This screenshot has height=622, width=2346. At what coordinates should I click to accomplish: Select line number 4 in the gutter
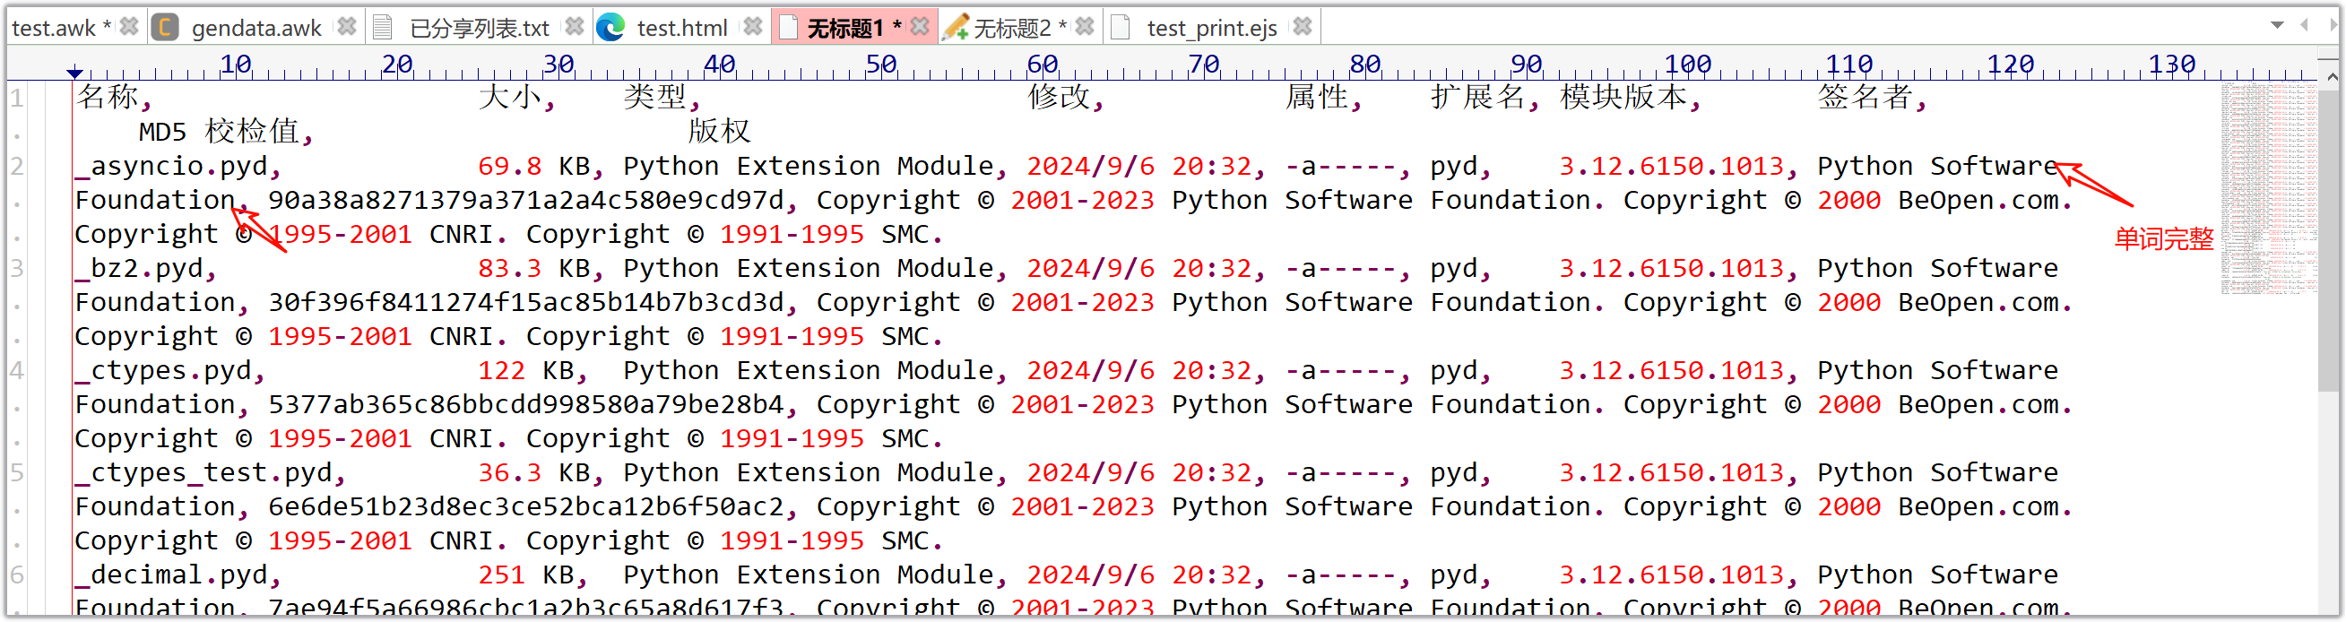tap(17, 370)
